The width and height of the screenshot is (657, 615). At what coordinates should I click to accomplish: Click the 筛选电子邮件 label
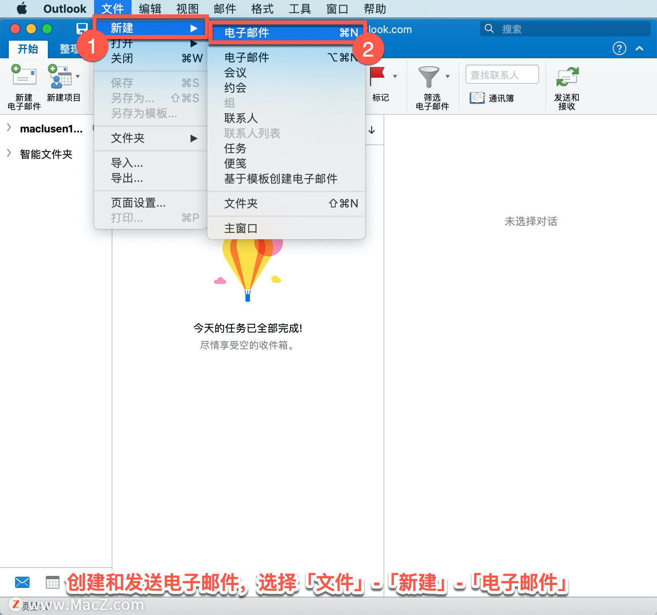pos(432,102)
